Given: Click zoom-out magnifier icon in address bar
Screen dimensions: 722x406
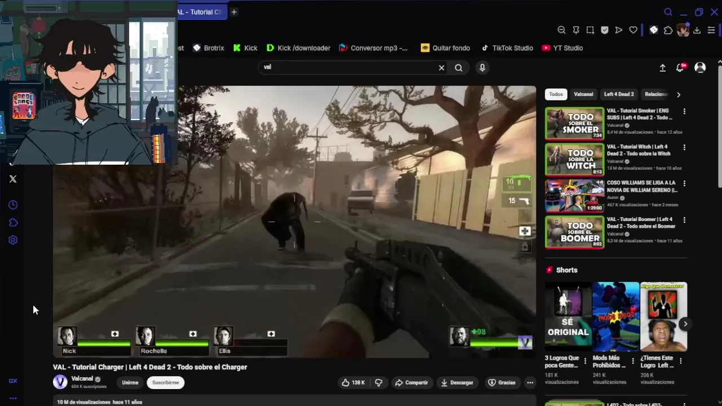Looking at the screenshot, I should coord(561,30).
